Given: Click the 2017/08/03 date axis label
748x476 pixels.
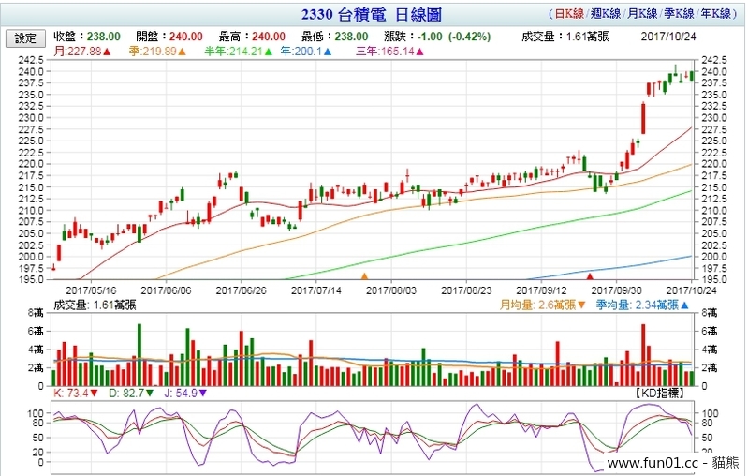Looking at the screenshot, I should pos(391,290).
